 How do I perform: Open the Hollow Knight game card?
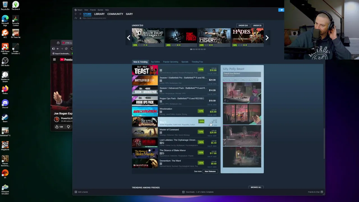(x=148, y=37)
